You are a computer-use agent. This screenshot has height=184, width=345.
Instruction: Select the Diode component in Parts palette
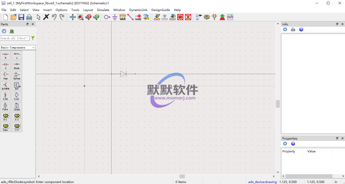click(x=17, y=65)
